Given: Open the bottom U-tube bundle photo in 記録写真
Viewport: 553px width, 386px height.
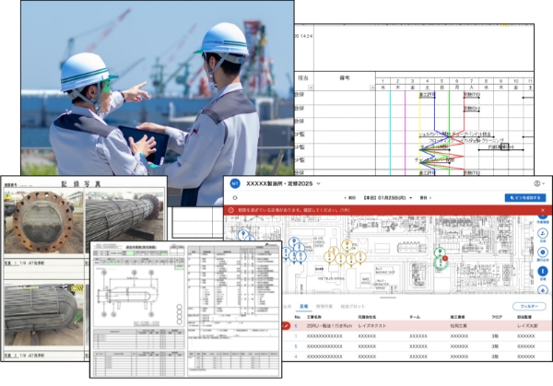Looking at the screenshot, I should (43, 315).
